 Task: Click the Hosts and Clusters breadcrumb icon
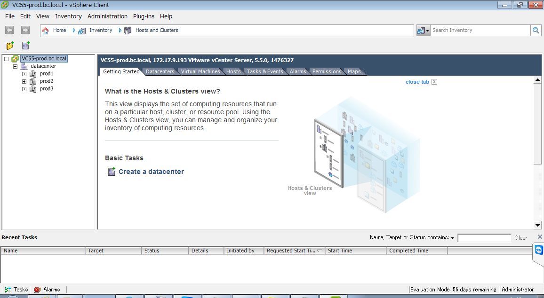[x=128, y=31]
